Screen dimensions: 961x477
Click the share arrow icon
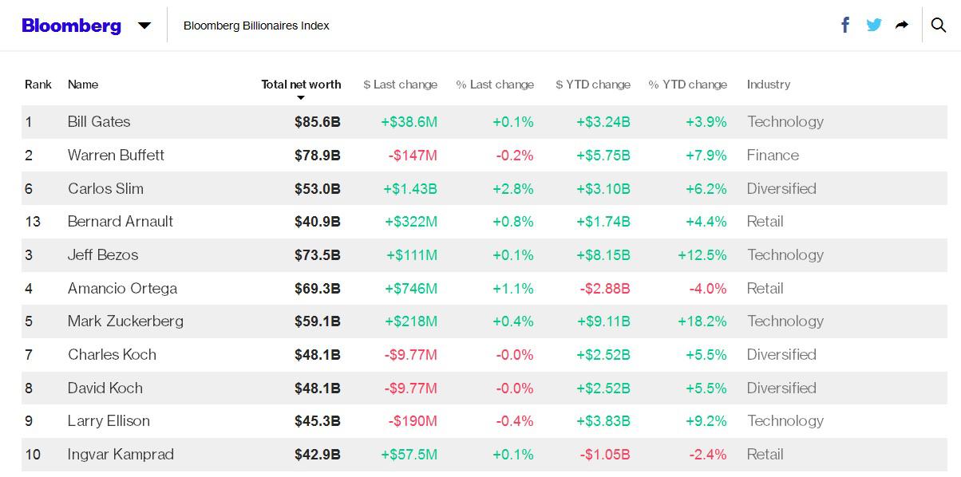[x=902, y=25]
